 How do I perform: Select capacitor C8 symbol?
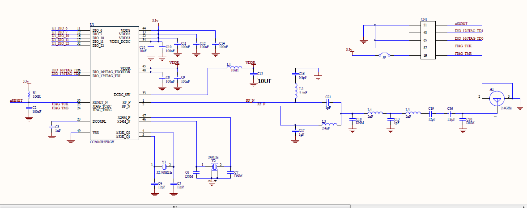pos(162,78)
